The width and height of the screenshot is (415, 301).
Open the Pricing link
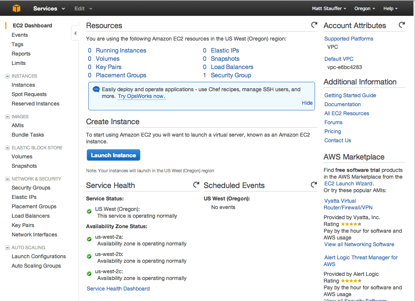[333, 131]
